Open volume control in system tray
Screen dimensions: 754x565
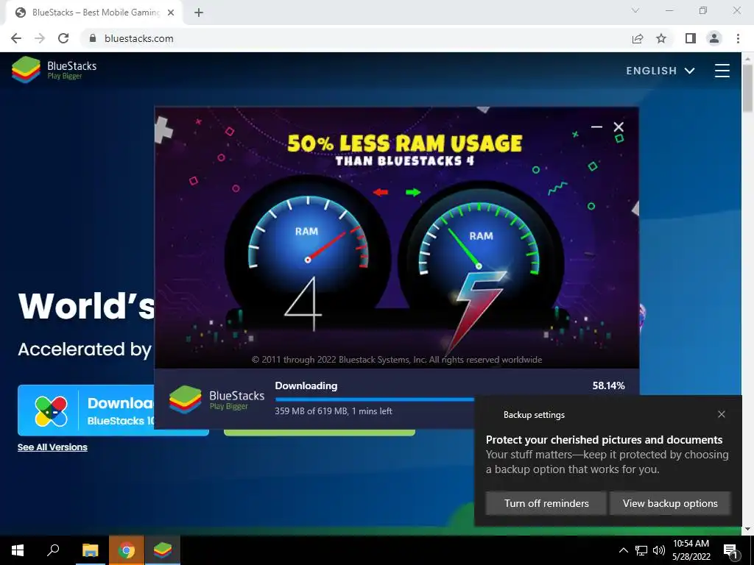[x=659, y=550]
